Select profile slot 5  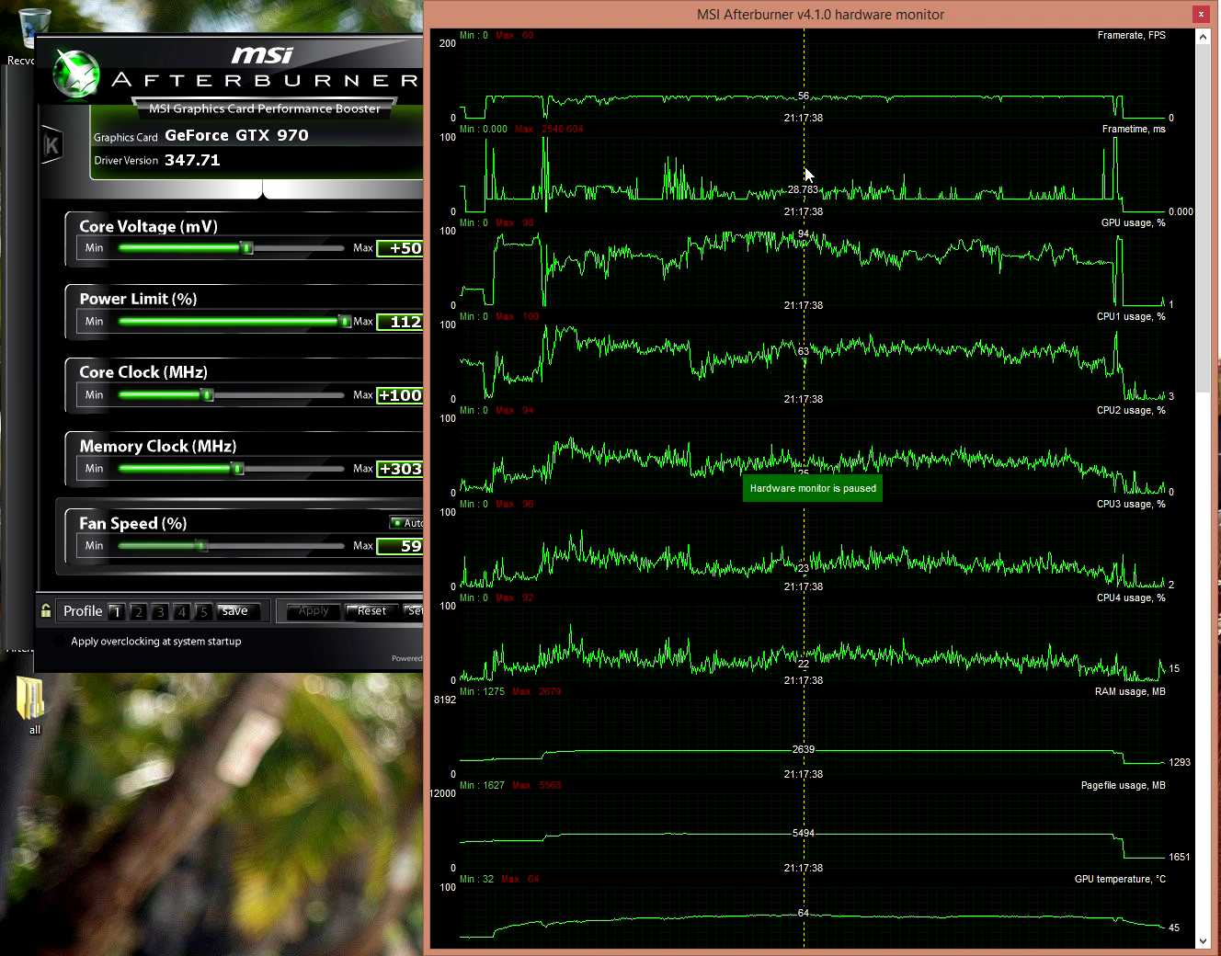pos(203,611)
